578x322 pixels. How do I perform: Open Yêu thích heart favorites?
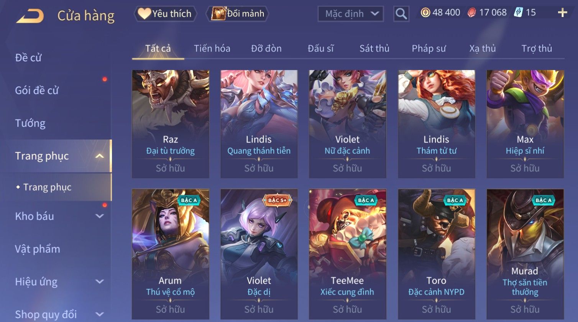coord(144,14)
